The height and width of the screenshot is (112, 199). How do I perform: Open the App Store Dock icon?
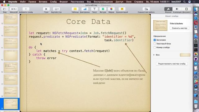pos(196,36)
